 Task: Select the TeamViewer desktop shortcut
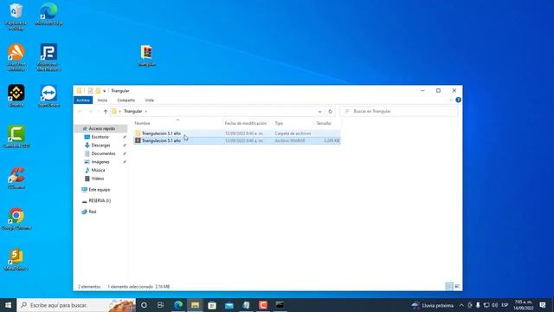(48, 96)
